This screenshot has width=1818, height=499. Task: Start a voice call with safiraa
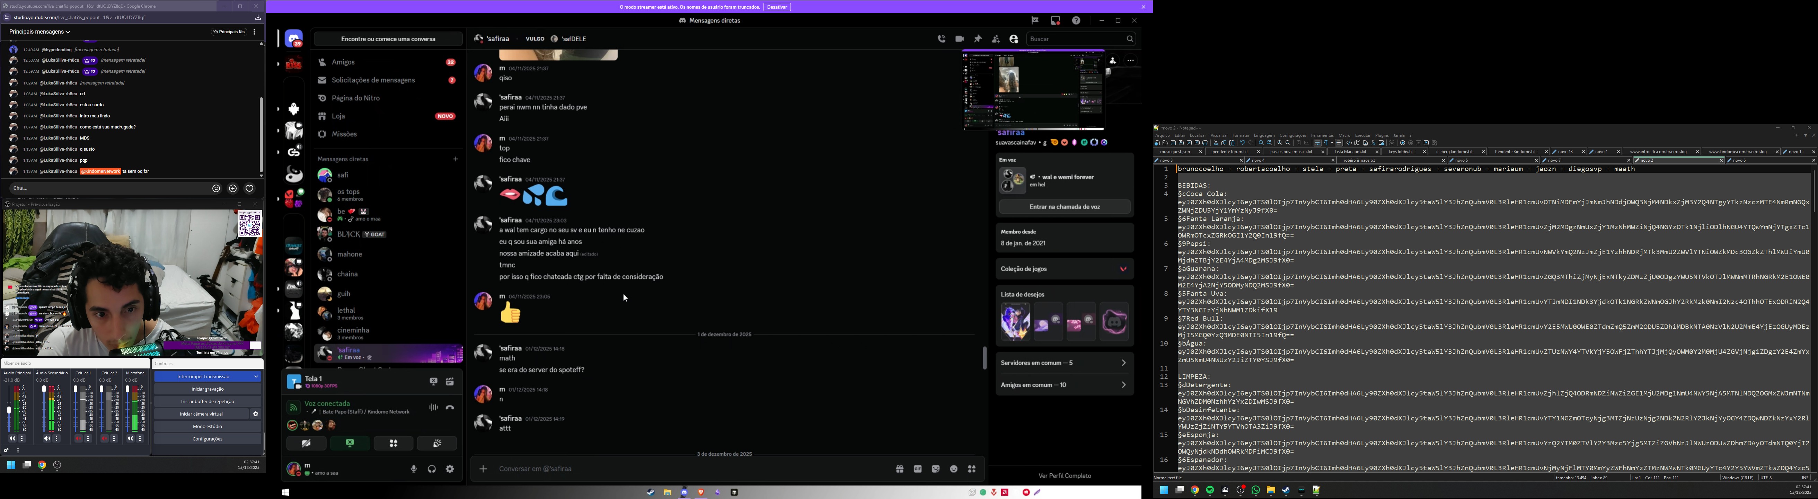[x=942, y=39]
